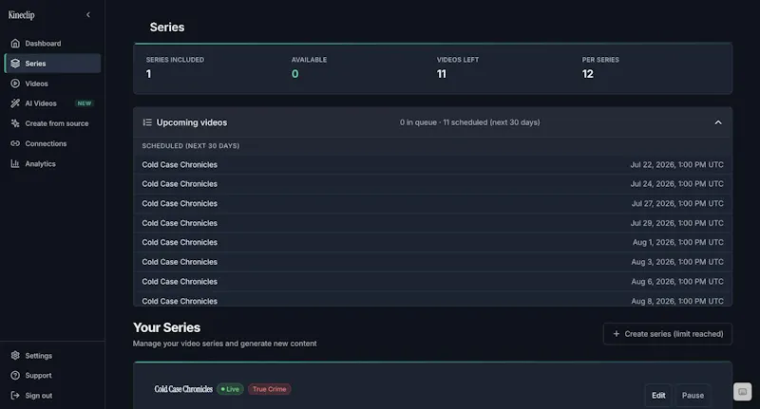
Task: Select Cold Case Chronicles scheduled Aug 8
Action: (x=433, y=299)
